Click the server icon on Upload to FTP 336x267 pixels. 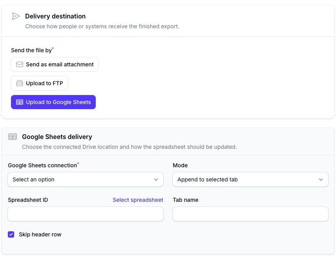(20, 83)
